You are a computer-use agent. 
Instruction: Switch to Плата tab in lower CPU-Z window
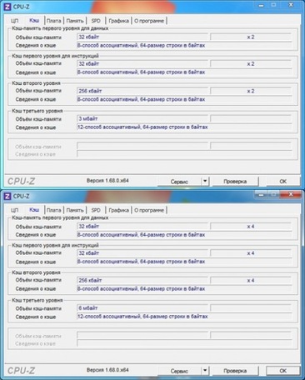[x=53, y=210]
